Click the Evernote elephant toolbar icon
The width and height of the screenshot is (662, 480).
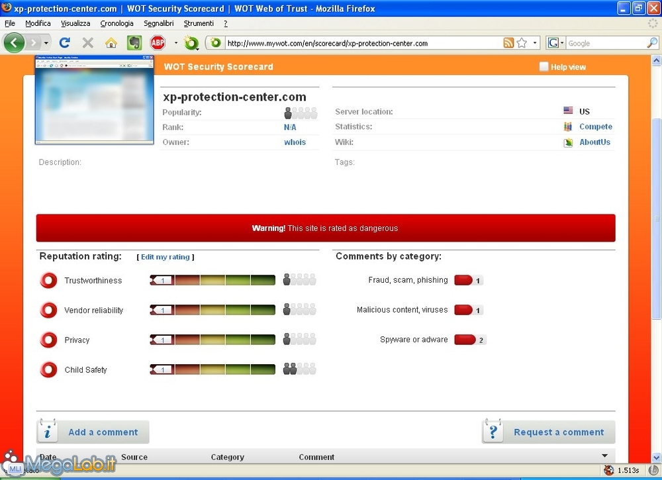click(x=134, y=43)
